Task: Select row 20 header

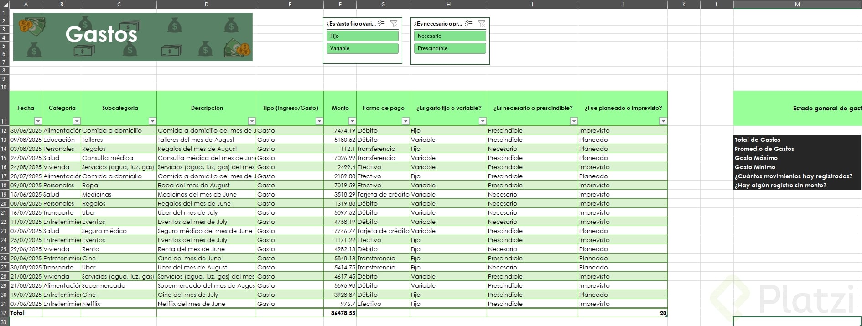Action: (5, 203)
